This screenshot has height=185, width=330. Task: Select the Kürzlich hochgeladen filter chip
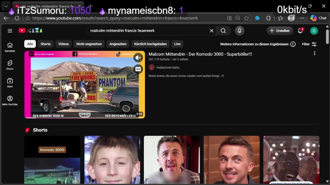pos(150,44)
